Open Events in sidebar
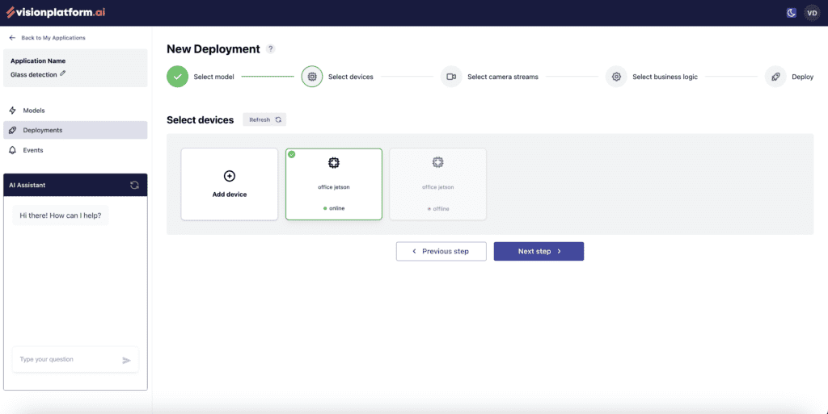This screenshot has width=828, height=414. click(75, 150)
